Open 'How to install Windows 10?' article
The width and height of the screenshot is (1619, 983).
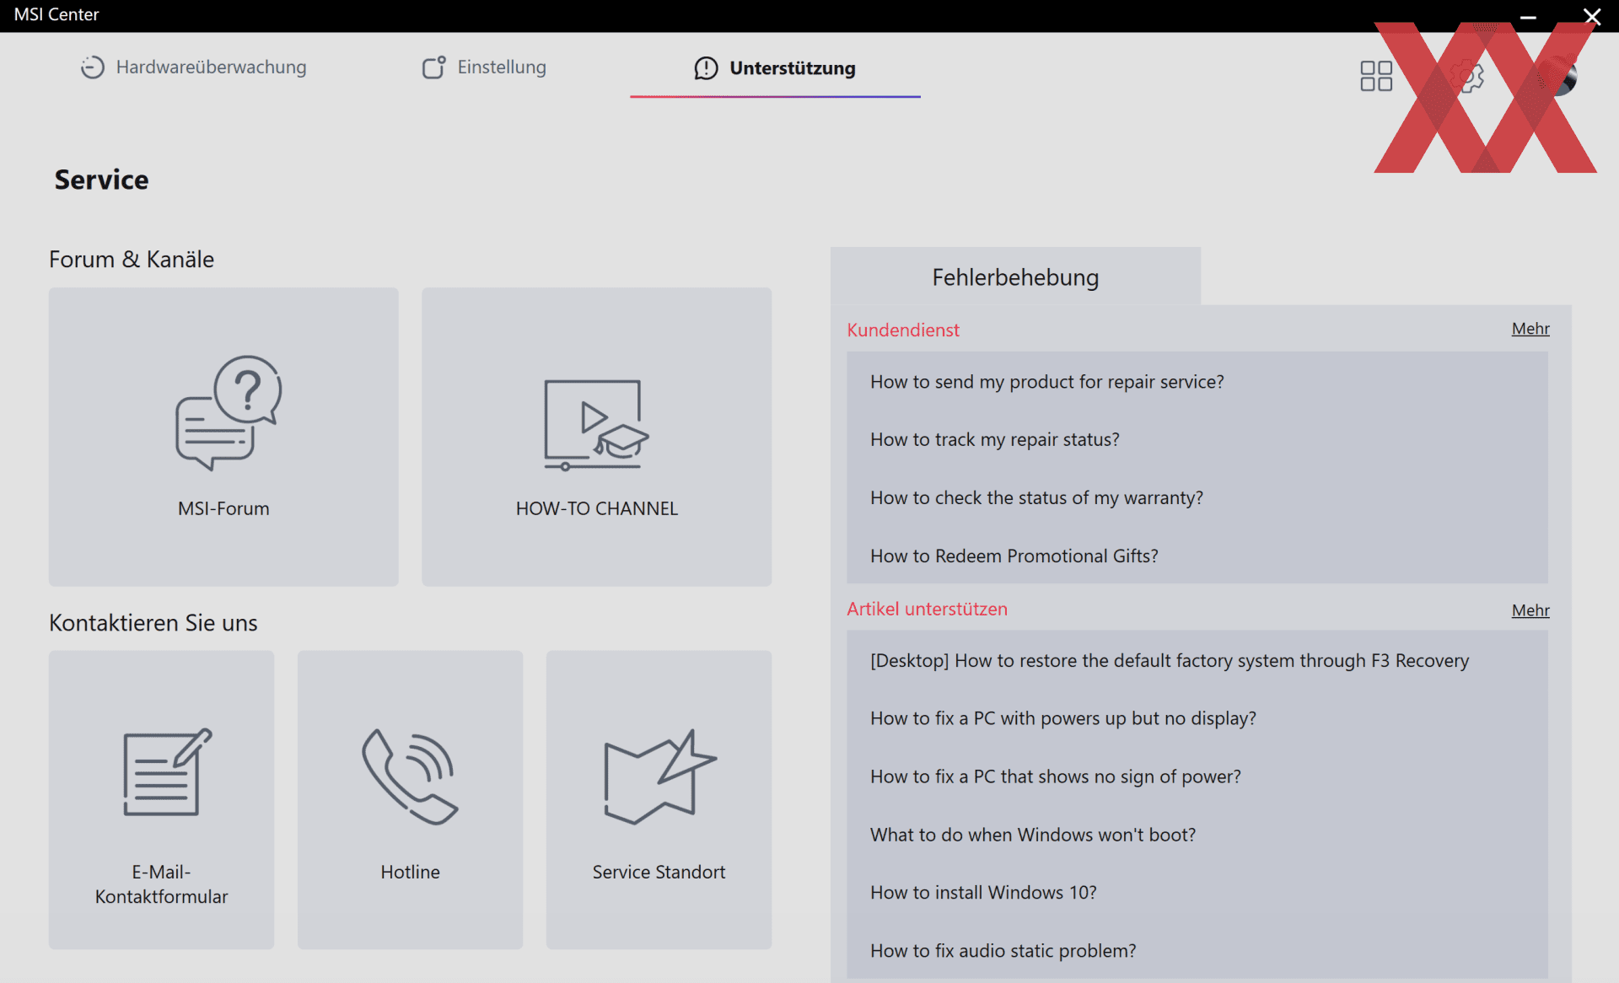point(982,893)
